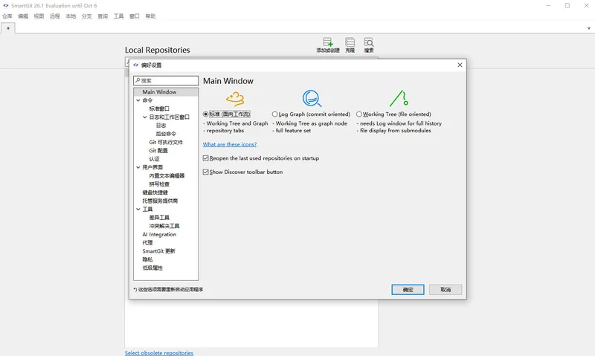
Task: Select 标准窗口 in preferences tree
Action: pos(159,109)
